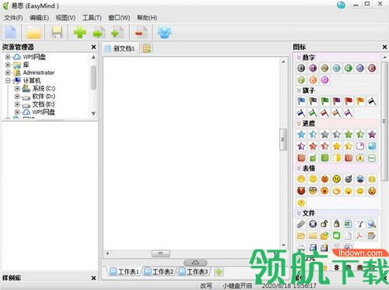Viewport: 389px width, 290px height.
Task: Click the explorer tree scroll-down arrow
Action: tap(93, 114)
